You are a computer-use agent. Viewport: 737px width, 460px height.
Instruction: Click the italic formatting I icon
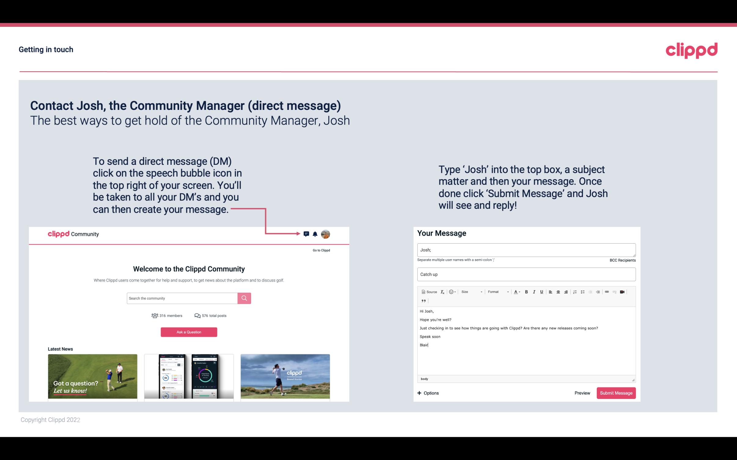point(534,292)
